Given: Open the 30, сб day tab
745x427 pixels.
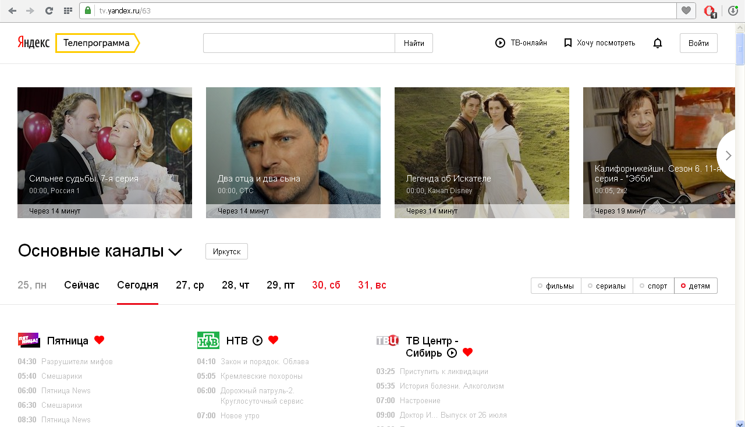Looking at the screenshot, I should pos(326,285).
